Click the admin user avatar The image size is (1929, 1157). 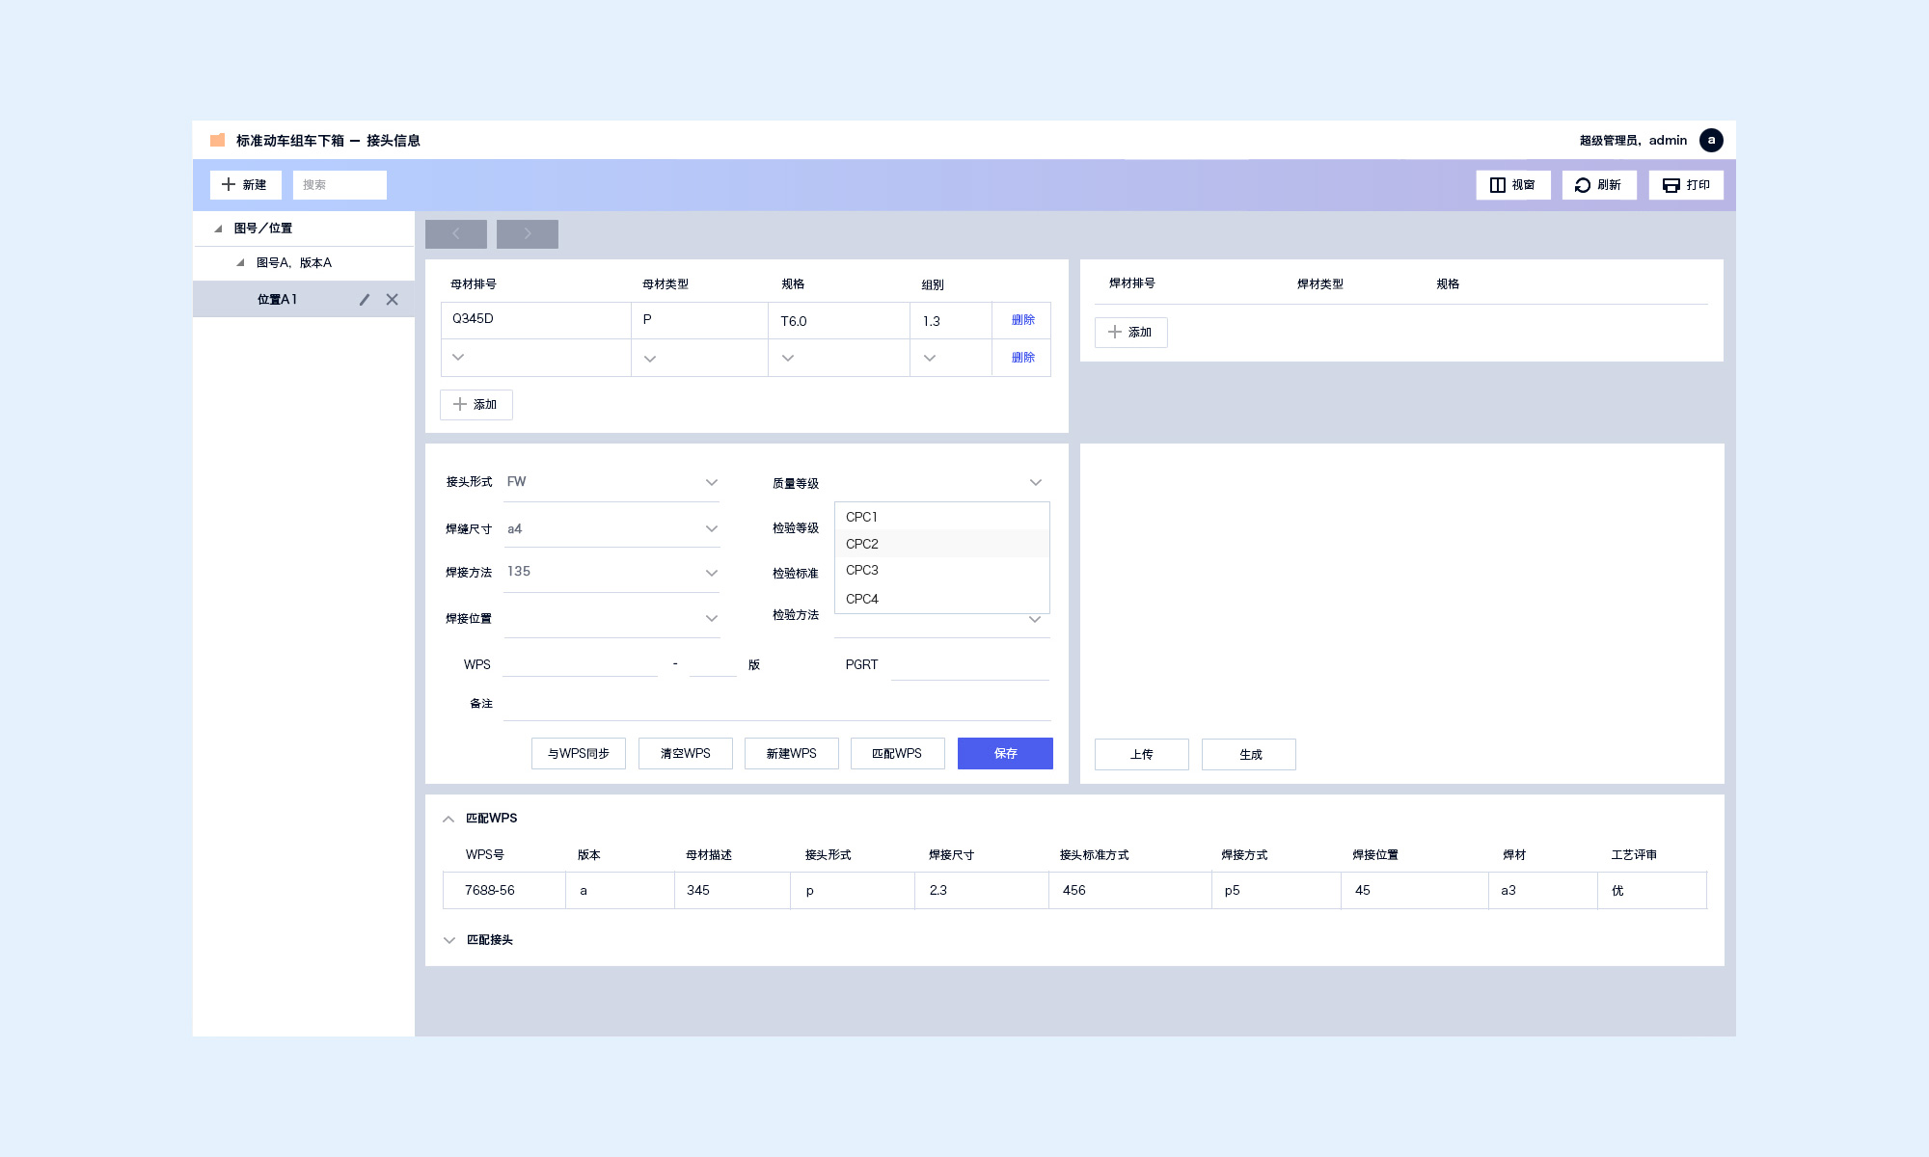[x=1711, y=140]
